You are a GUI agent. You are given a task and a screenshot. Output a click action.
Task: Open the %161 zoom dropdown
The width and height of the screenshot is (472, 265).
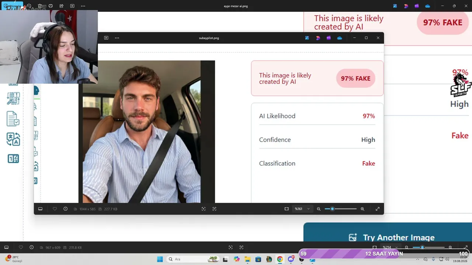click(302, 209)
